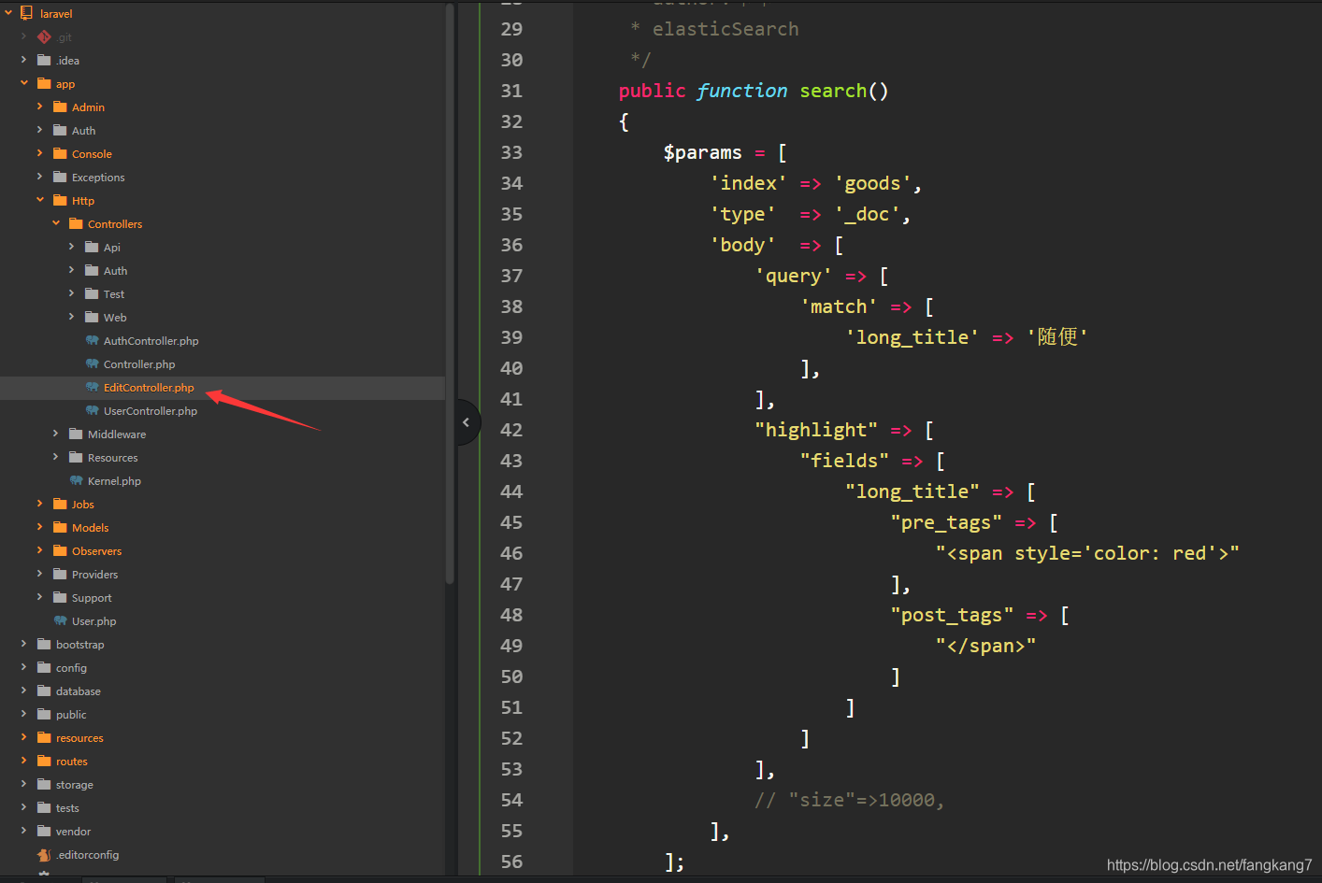Click the Test folder icon

click(x=92, y=293)
